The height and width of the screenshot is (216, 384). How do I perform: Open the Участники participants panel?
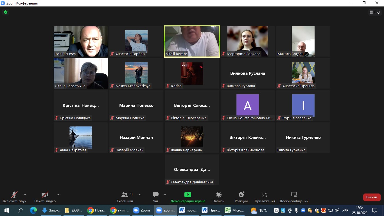click(125, 197)
